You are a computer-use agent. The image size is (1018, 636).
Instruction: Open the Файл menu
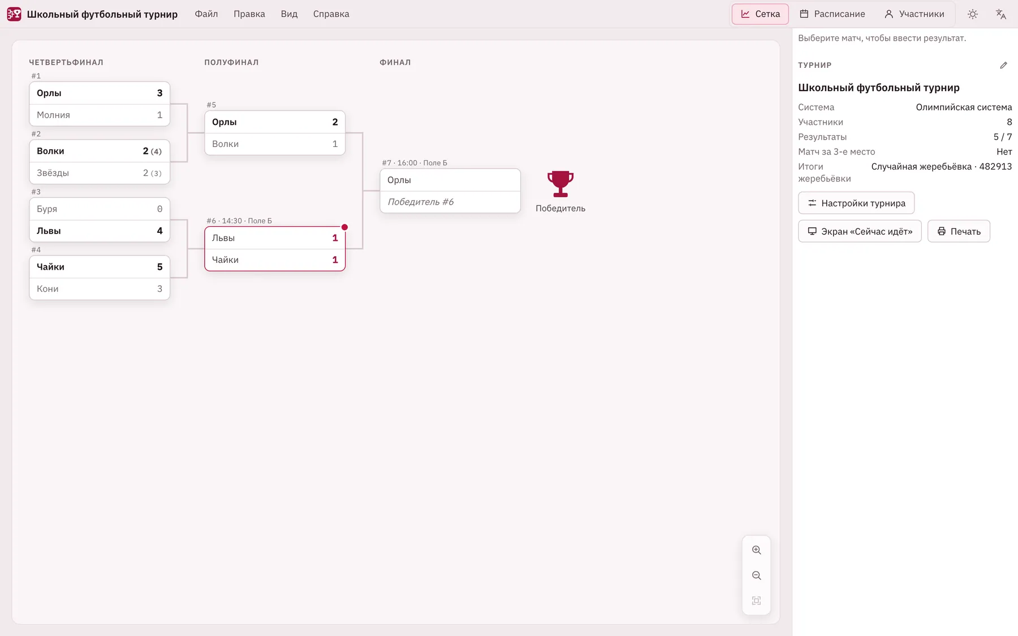point(206,14)
